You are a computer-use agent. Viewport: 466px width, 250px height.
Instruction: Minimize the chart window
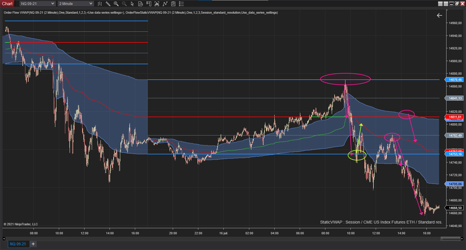pos(451,4)
